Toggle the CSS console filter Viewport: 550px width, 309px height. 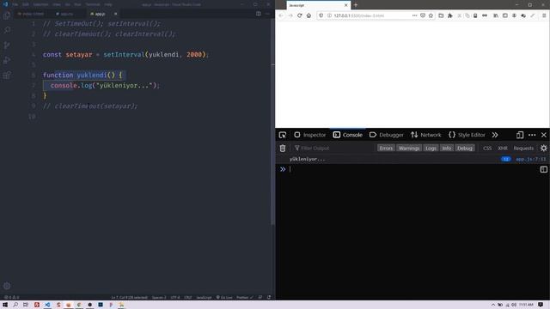[487, 148]
